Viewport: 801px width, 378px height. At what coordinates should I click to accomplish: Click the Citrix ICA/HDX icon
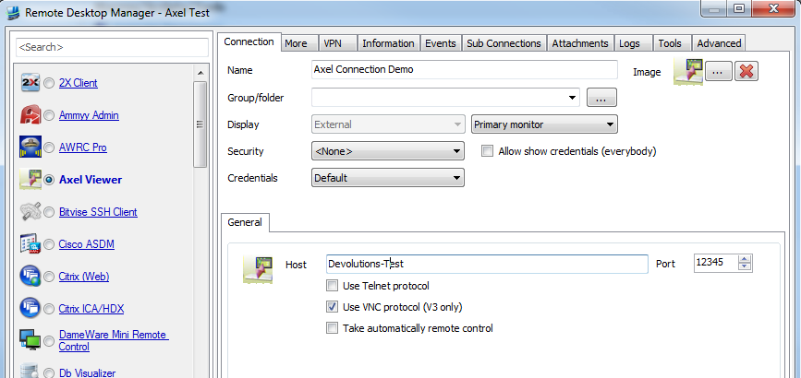click(30, 308)
